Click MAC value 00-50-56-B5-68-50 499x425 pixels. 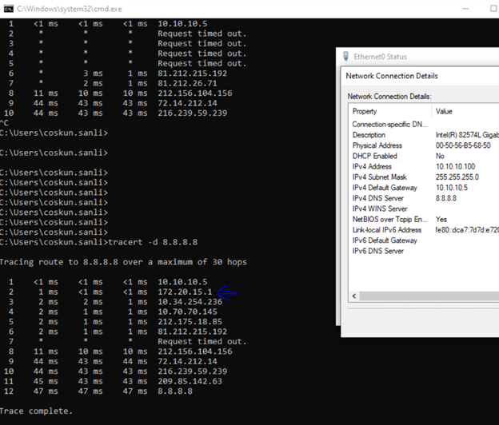(463, 145)
